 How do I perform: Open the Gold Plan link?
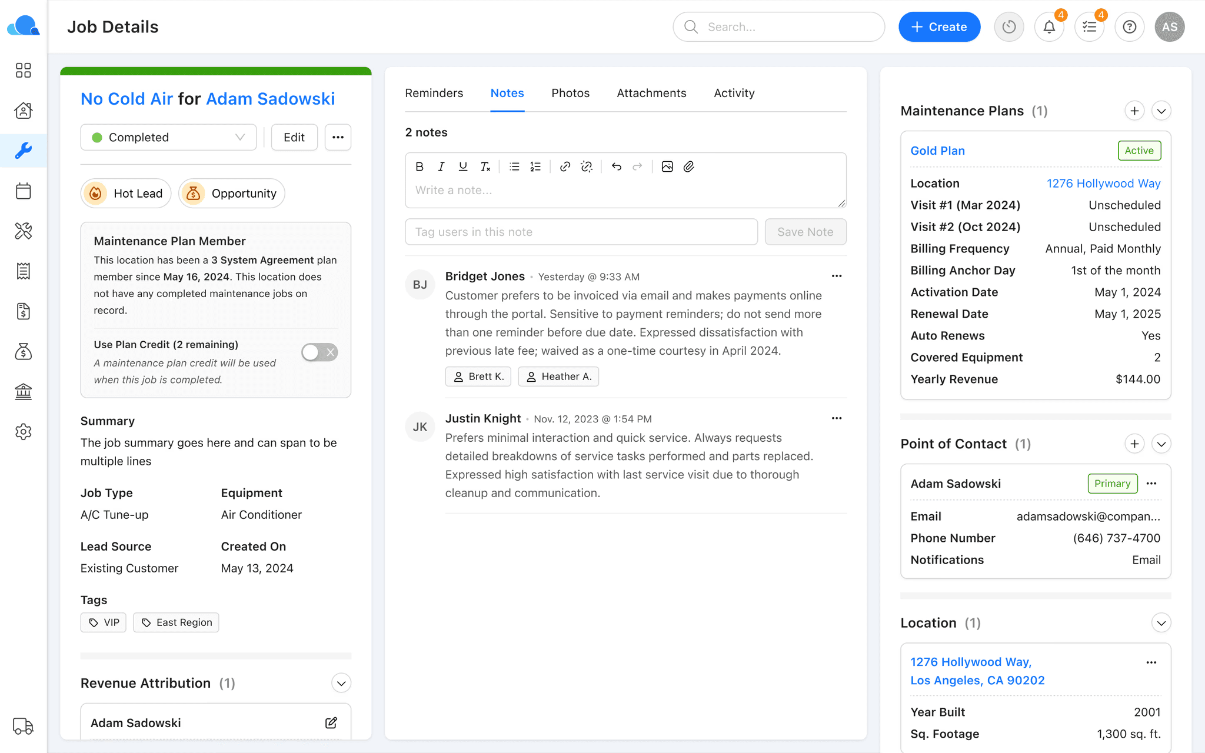937,151
